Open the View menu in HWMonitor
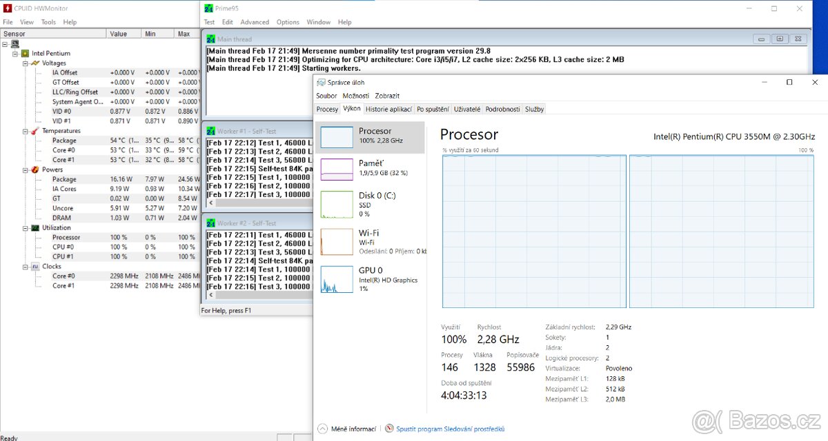The height and width of the screenshot is (441, 828). tap(27, 22)
